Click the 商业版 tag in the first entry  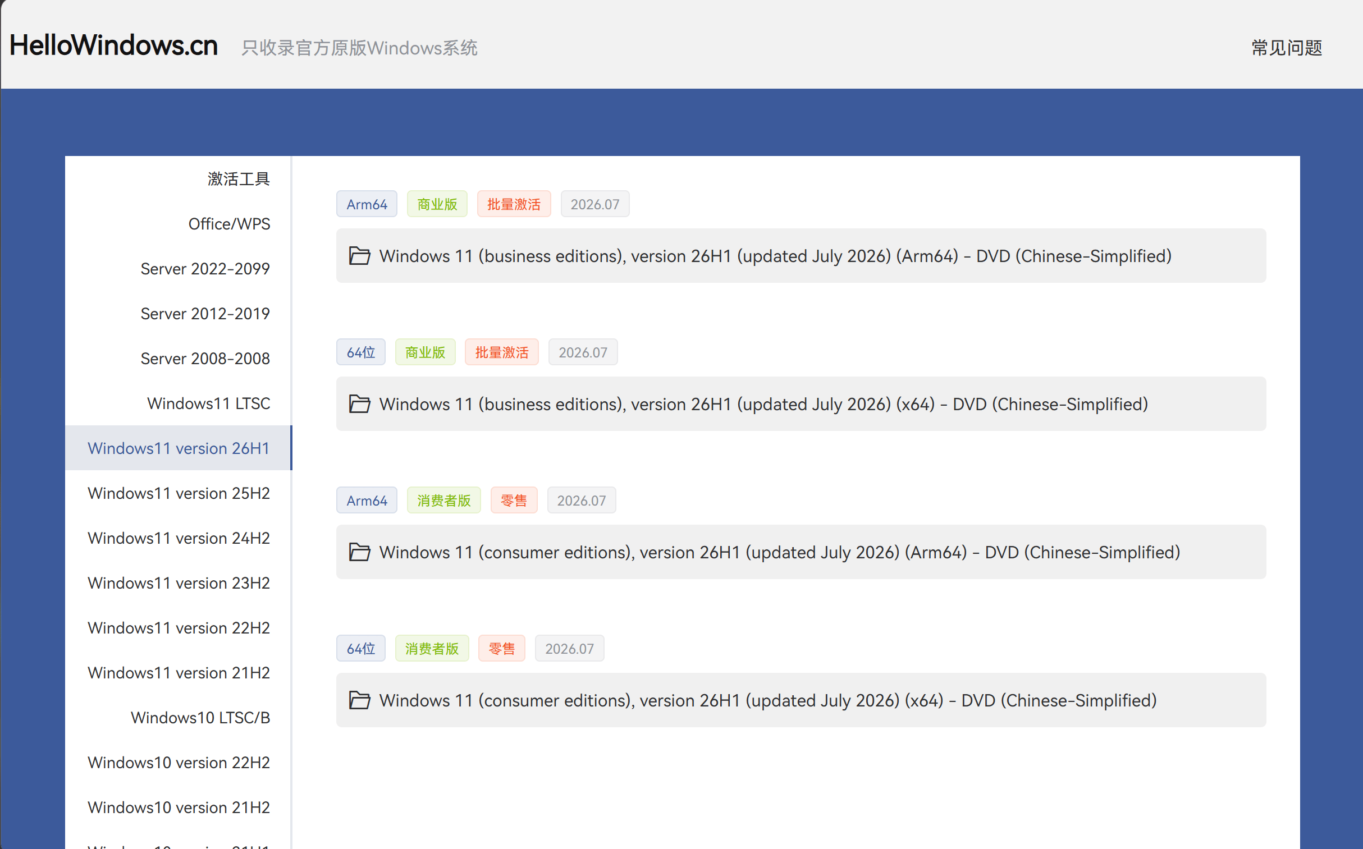click(437, 204)
